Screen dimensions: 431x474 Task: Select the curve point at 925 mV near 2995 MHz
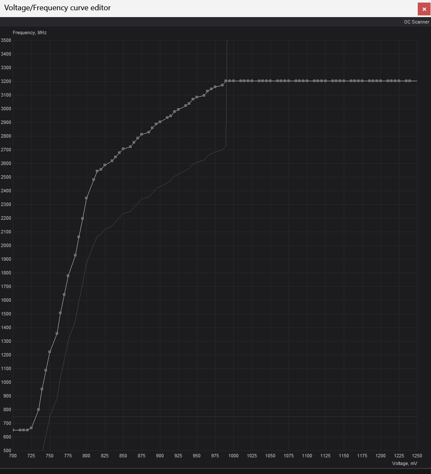coord(178,109)
